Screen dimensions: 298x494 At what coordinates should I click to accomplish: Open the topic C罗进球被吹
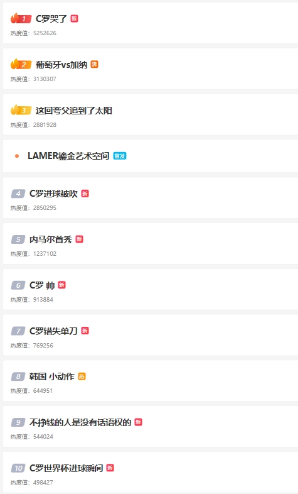pos(53,194)
